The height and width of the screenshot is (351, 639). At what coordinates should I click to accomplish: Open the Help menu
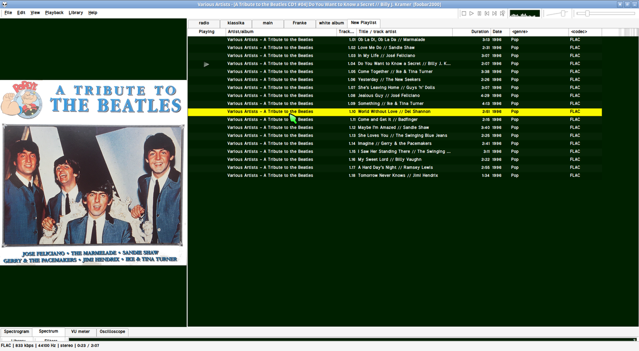click(93, 12)
